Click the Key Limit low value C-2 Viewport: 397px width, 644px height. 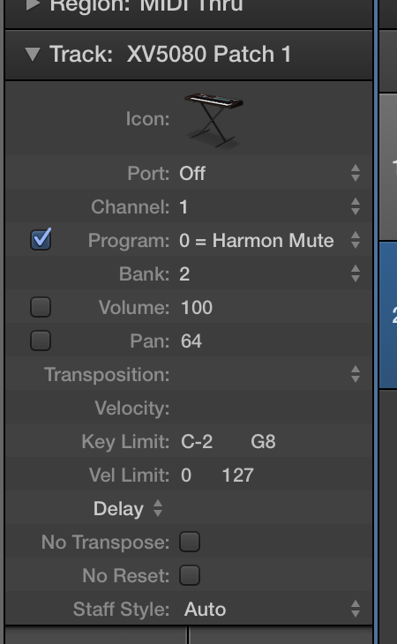197,442
